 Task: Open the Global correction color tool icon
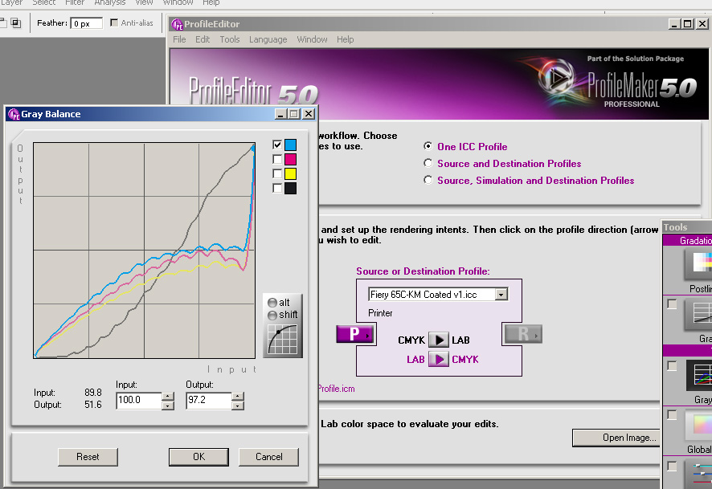(x=698, y=426)
